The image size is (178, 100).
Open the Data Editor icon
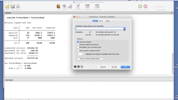[87, 6]
